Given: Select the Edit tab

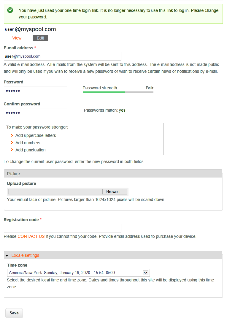Looking at the screenshot, I should click(x=40, y=38).
